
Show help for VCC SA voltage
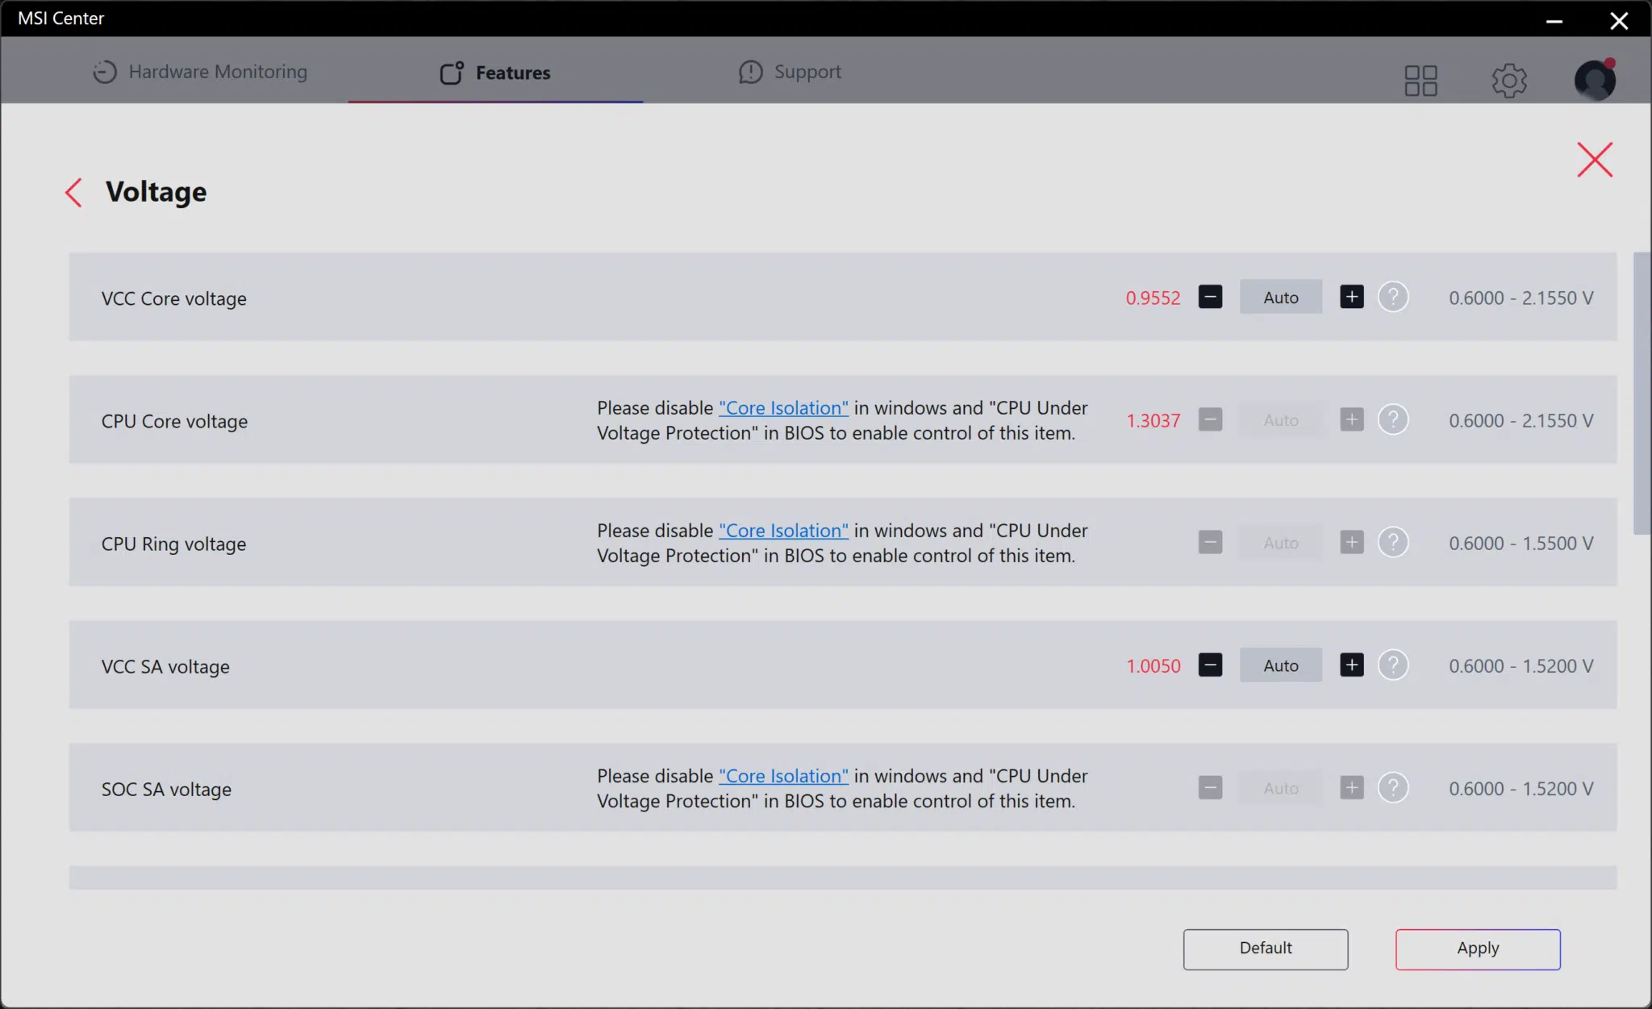1393,665
